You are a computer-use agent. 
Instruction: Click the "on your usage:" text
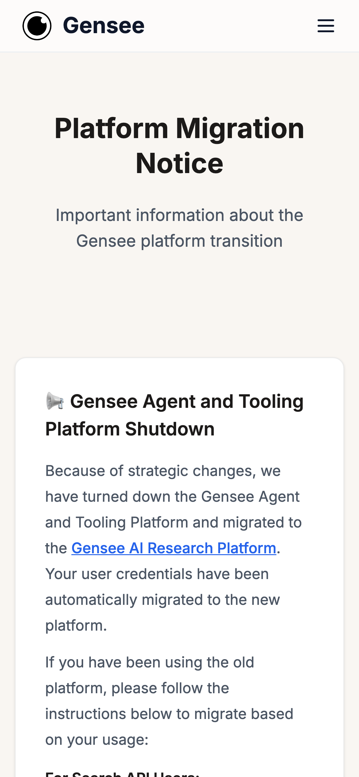point(97,740)
